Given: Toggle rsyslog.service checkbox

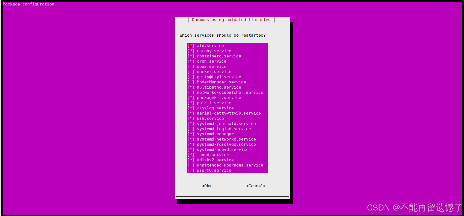Looking at the screenshot, I should tap(191, 108).
